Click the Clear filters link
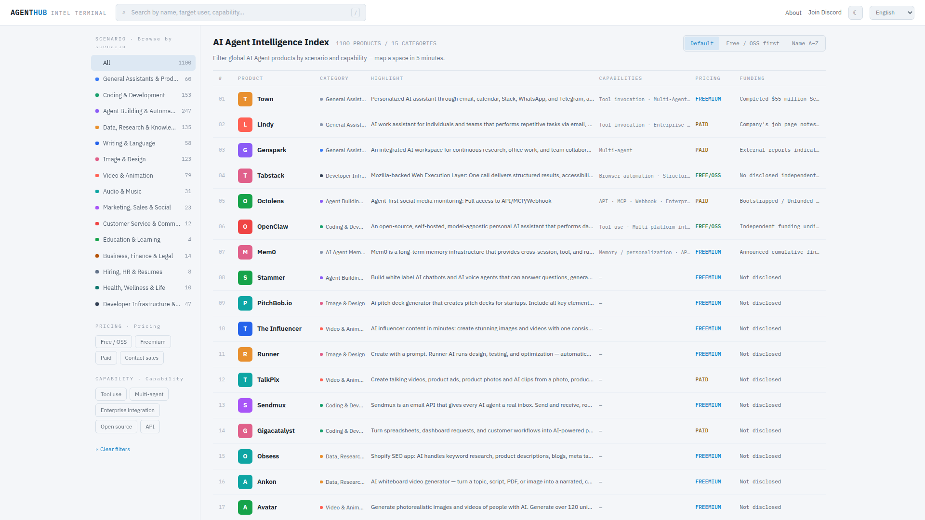925x520 pixels. tap(113, 449)
